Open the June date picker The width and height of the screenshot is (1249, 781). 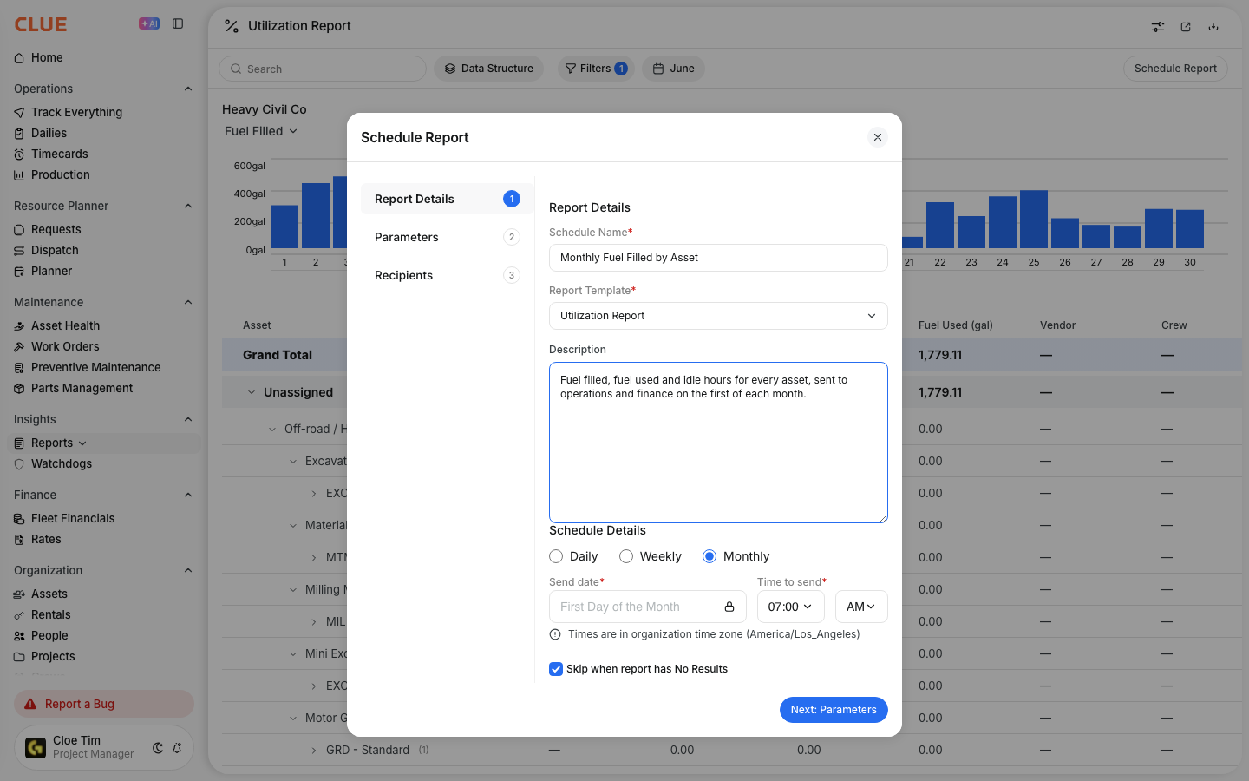tap(673, 69)
